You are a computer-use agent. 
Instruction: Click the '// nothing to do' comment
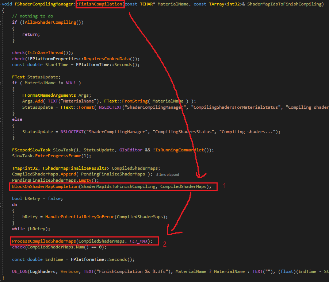(x=32, y=16)
